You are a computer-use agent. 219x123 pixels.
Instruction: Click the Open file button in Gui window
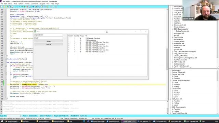(49, 44)
